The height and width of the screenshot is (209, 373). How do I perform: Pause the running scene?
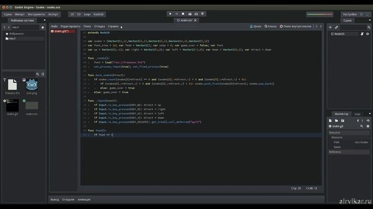177,14
